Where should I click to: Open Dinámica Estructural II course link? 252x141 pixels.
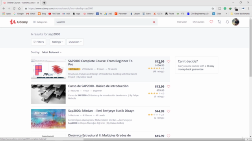tap(99, 136)
